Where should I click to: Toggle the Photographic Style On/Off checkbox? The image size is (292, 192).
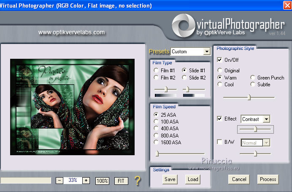tap(219, 60)
